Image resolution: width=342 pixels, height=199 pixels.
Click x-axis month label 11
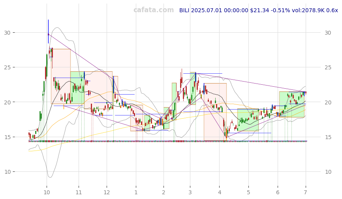[x=79, y=192]
